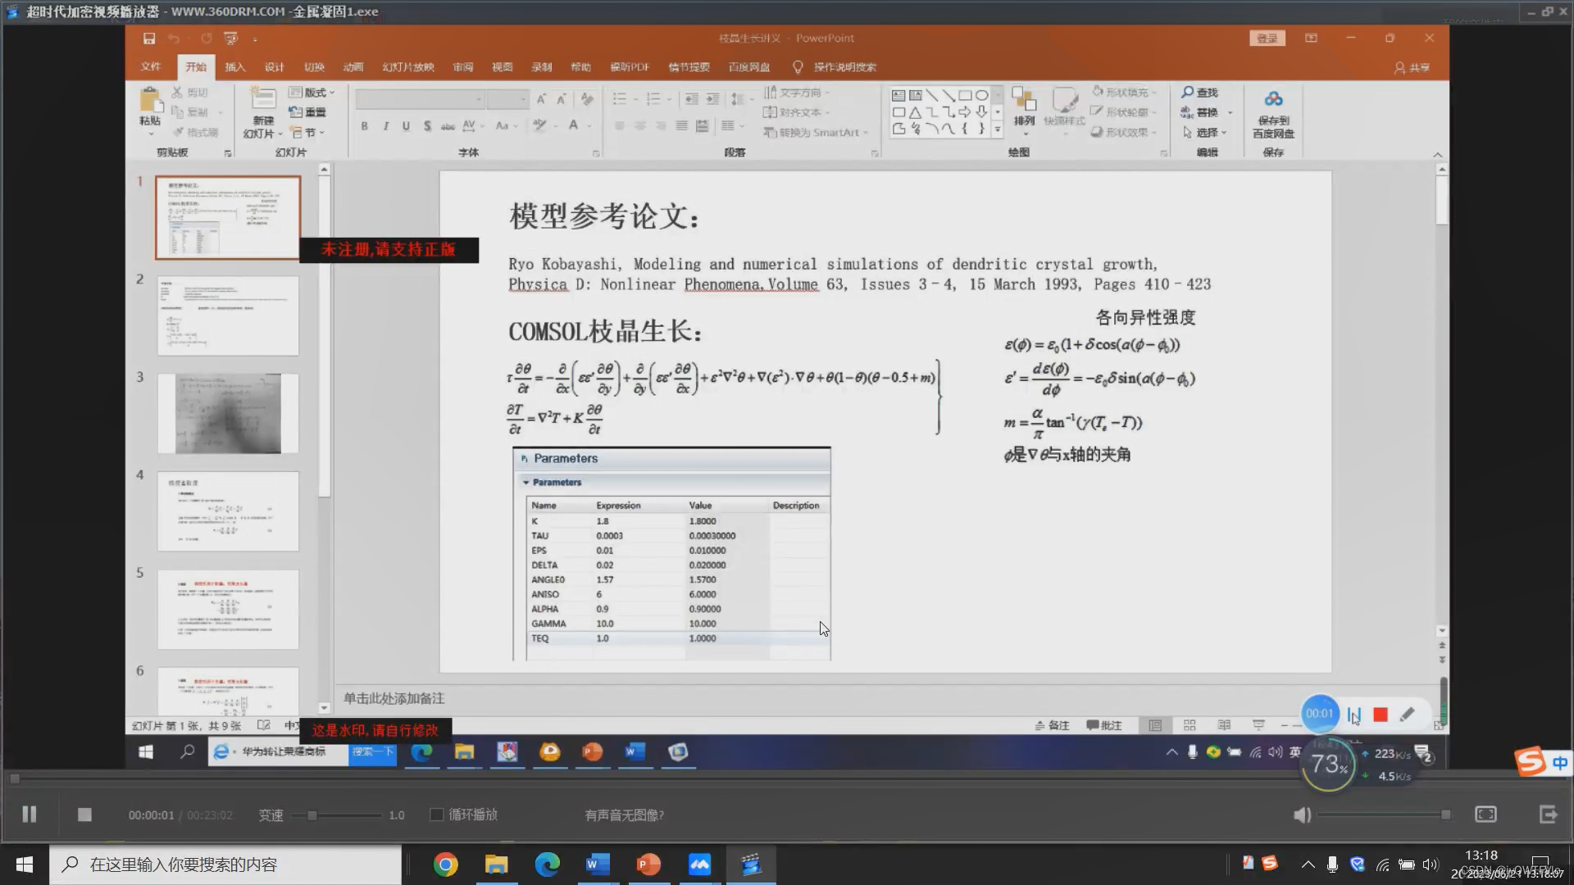
Task: Open Chrome from the Windows taskbar
Action: 446,865
